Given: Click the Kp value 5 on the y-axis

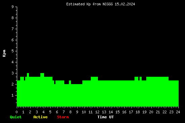Looking at the screenshot, I should [x=13, y=51].
